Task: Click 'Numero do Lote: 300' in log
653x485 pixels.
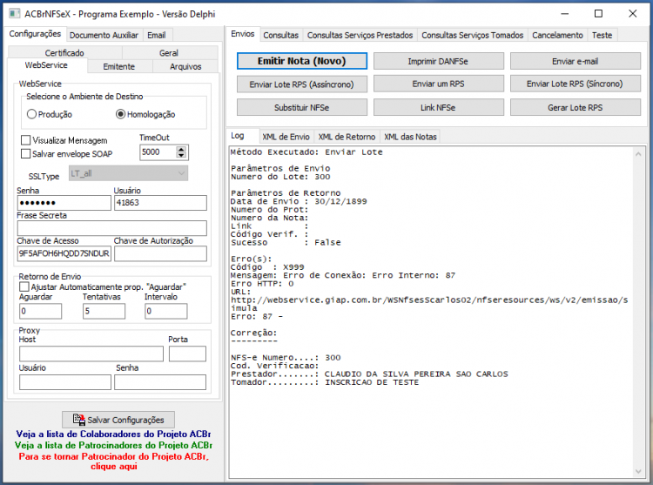Action: 280,177
